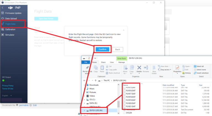Click Paste shortcut in ribbon
This screenshot has width=212, height=116.
point(113,73)
